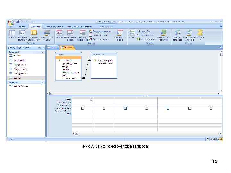The height and width of the screenshot is (173, 231).
Task: Collapse the Запросы group in navigation pane
Action: (42, 82)
